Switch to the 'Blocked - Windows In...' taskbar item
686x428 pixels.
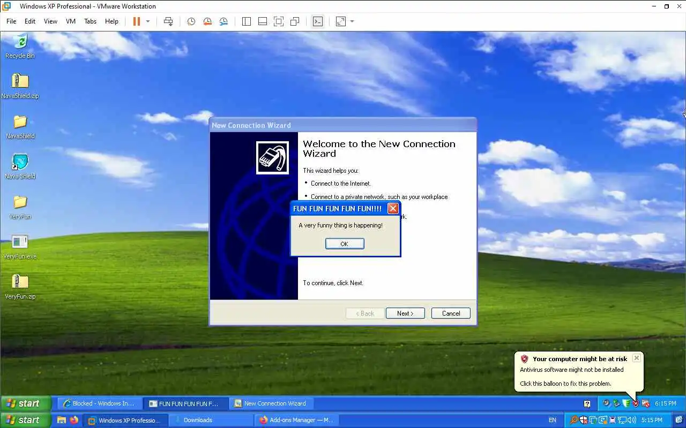pyautogui.click(x=100, y=403)
